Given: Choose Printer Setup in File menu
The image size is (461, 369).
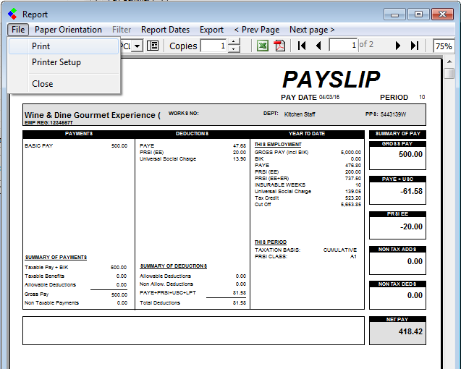Looking at the screenshot, I should click(56, 62).
